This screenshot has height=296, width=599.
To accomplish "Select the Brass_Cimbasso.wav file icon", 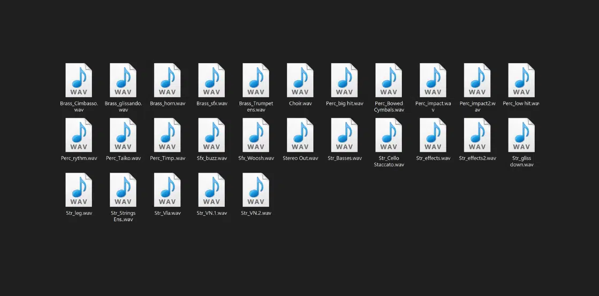I will [x=79, y=80].
